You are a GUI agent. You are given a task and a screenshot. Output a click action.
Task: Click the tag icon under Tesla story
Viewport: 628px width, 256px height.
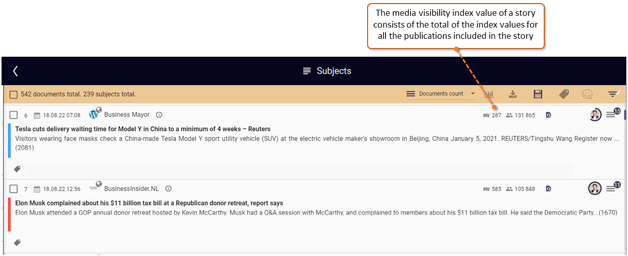click(17, 169)
